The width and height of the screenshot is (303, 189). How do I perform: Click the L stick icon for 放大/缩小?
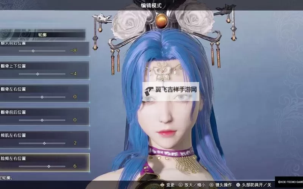click(180, 185)
